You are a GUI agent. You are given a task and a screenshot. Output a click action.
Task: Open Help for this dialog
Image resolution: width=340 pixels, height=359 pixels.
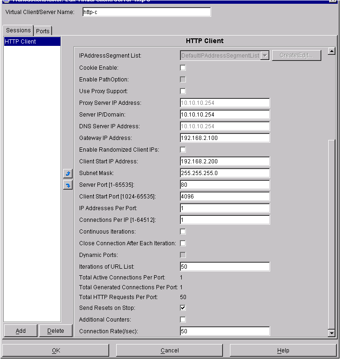pyautogui.click(x=283, y=350)
